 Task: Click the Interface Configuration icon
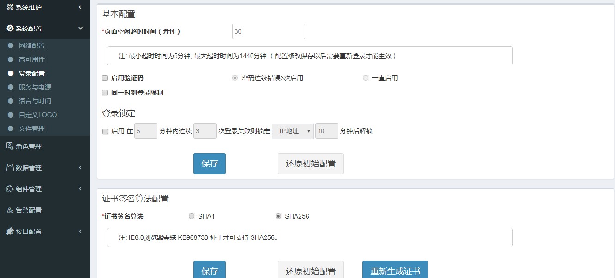coord(10,231)
